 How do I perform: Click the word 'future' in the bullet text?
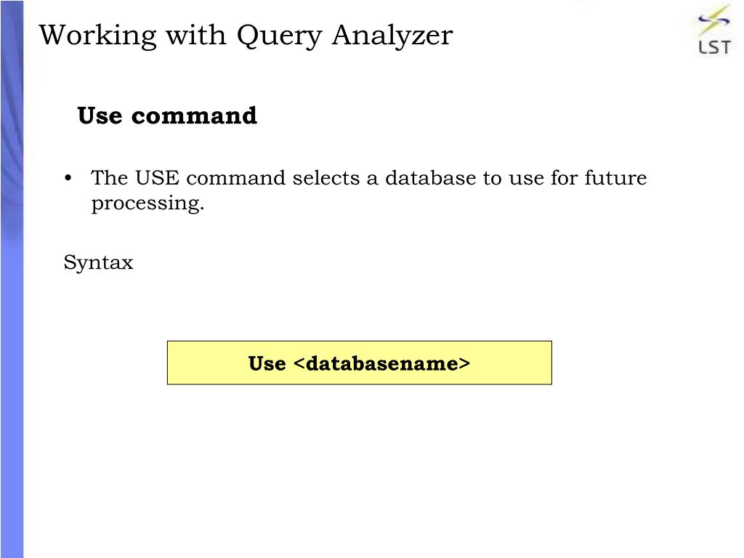click(x=615, y=178)
